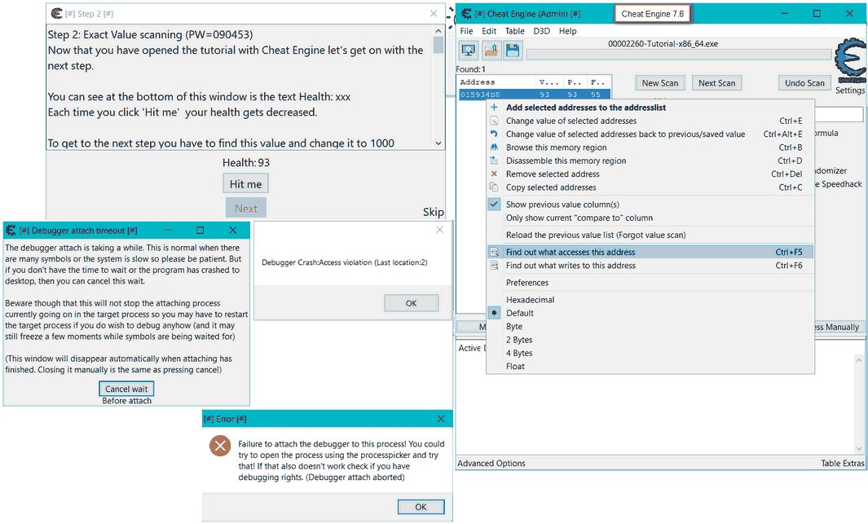Save the cheat table with floppy disk icon

(x=512, y=50)
